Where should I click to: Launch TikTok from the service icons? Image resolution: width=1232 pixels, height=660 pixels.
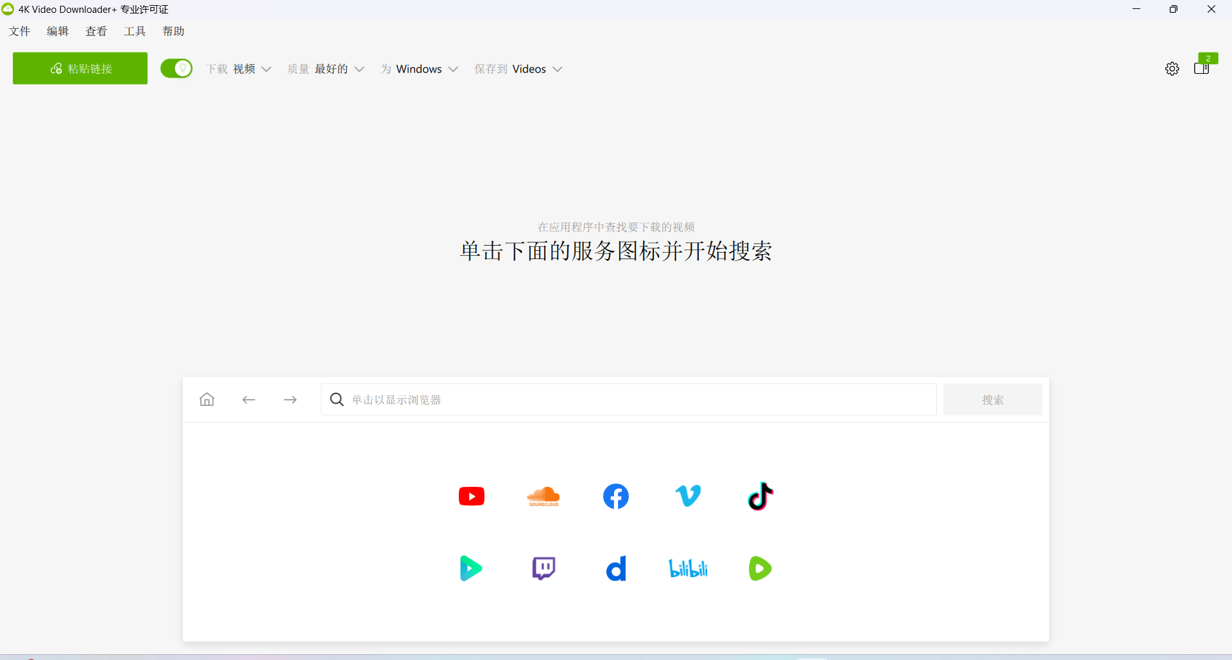point(760,496)
